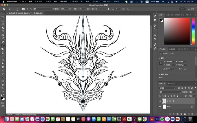Select the Eyedropper tool
The image size is (197, 123).
(3, 38)
